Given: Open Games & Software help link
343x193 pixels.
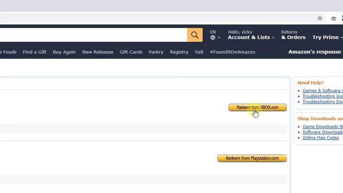Looking at the screenshot, I should click(x=323, y=91).
